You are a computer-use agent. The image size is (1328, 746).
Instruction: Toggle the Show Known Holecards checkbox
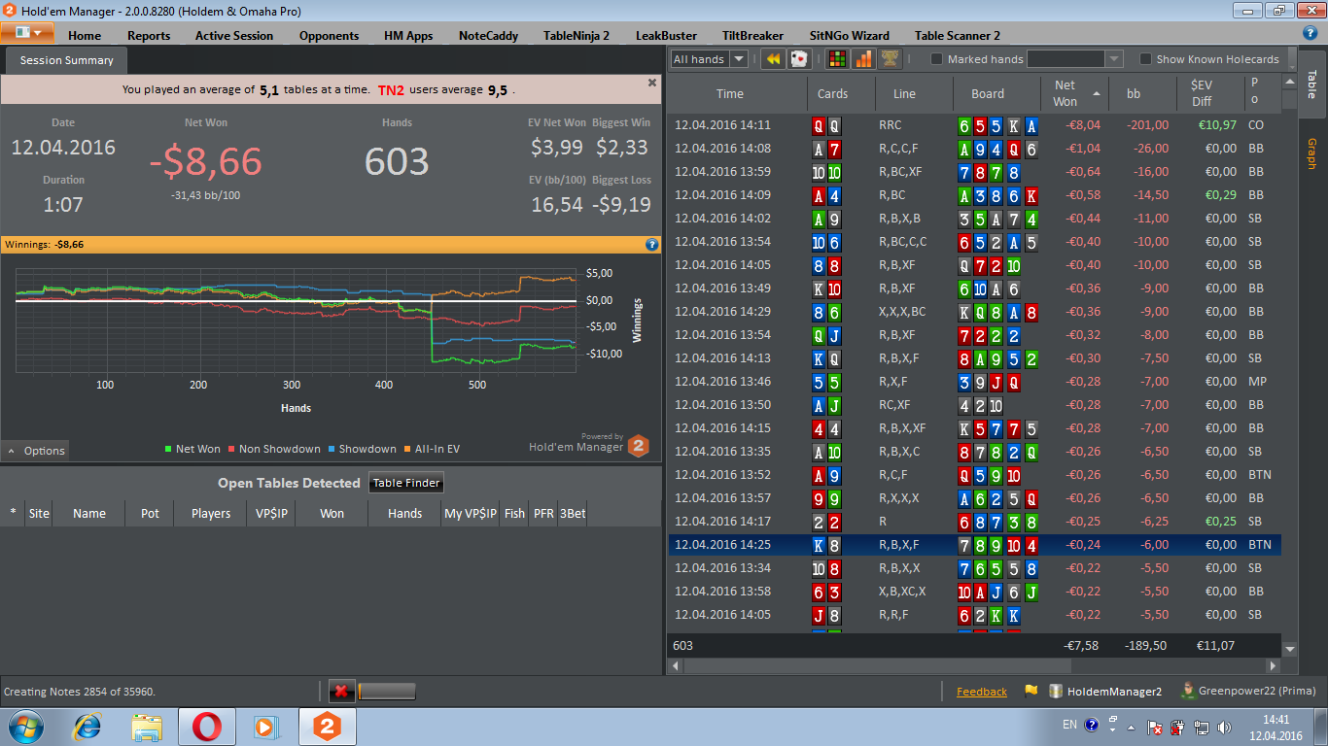coord(1145,59)
